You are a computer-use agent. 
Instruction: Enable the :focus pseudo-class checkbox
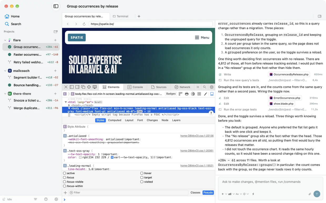[64, 177]
